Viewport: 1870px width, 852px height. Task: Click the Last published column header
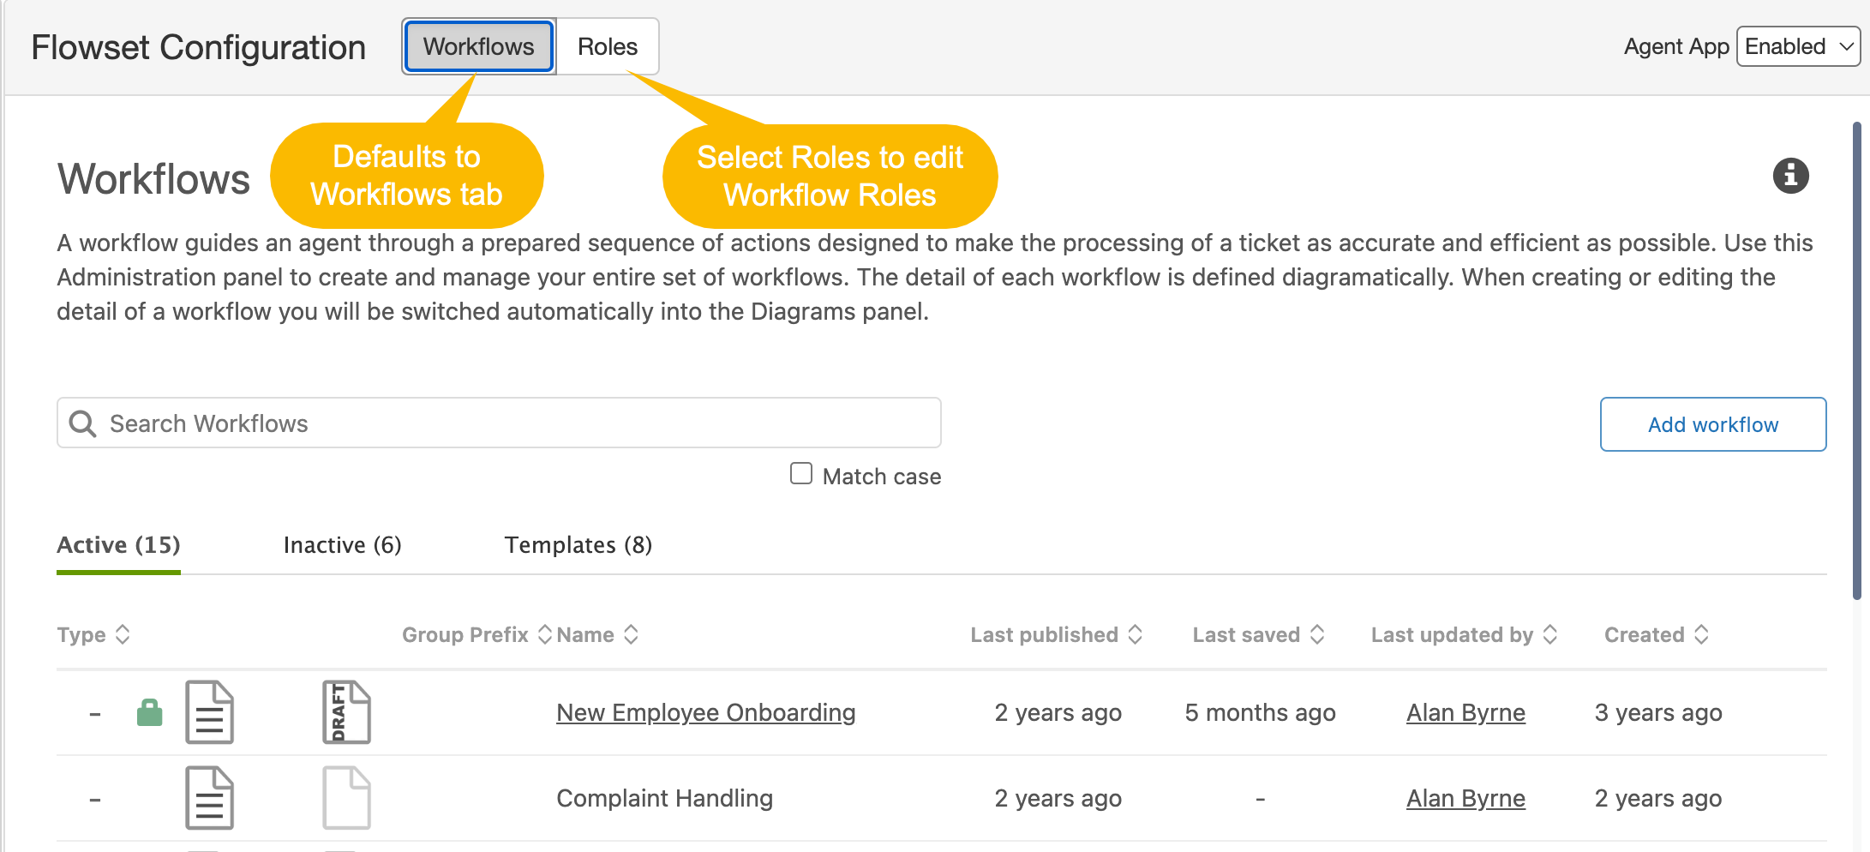(x=1044, y=634)
